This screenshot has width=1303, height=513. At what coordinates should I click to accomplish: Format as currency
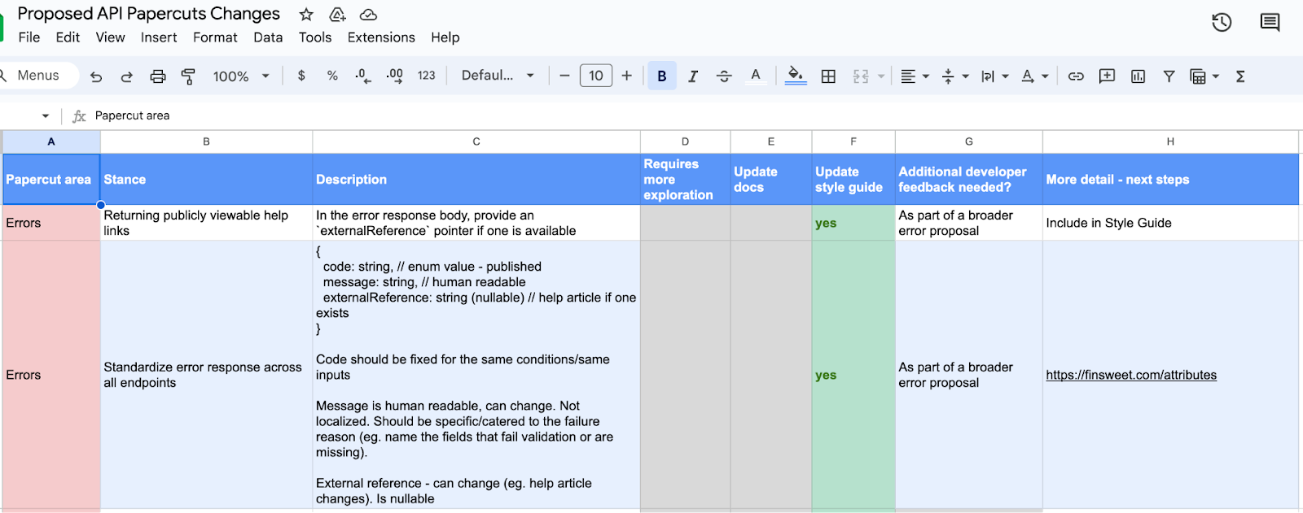pos(301,76)
